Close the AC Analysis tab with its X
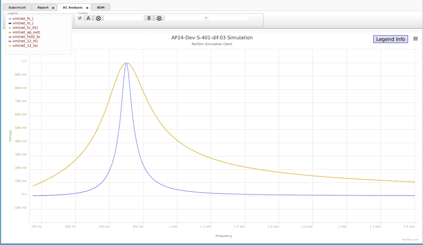The image size is (423, 245). click(87, 8)
